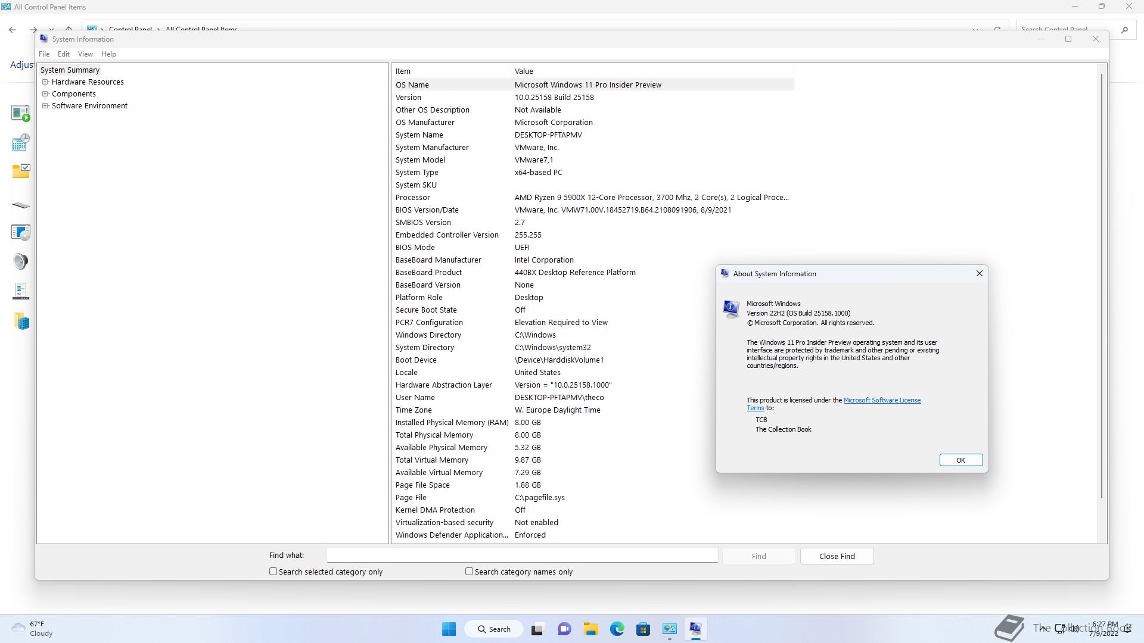Viewport: 1144px width, 643px height.
Task: Click the search magnifier in Control Panel window
Action: tap(1124, 29)
